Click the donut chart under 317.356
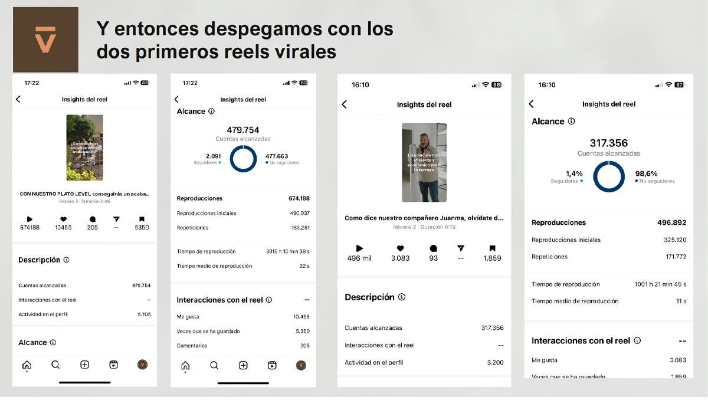This screenshot has width=708, height=400. (x=608, y=177)
